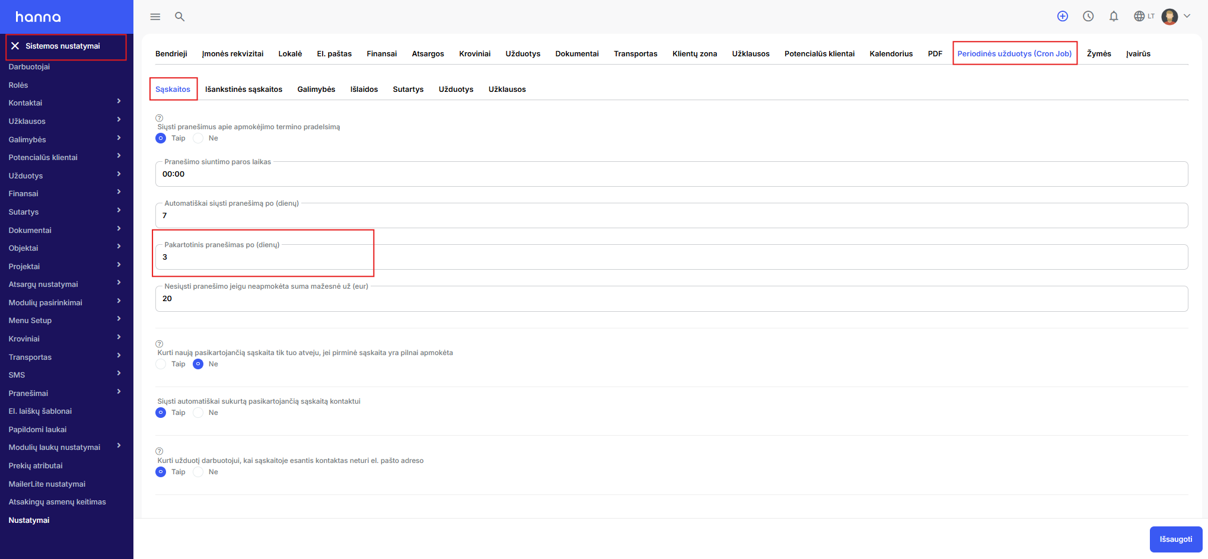This screenshot has width=1208, height=559.
Task: Click Nesiųsti pranešimo minimum sum field
Action: (671, 298)
